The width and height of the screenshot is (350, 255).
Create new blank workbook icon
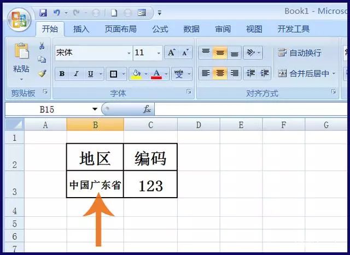click(114, 13)
